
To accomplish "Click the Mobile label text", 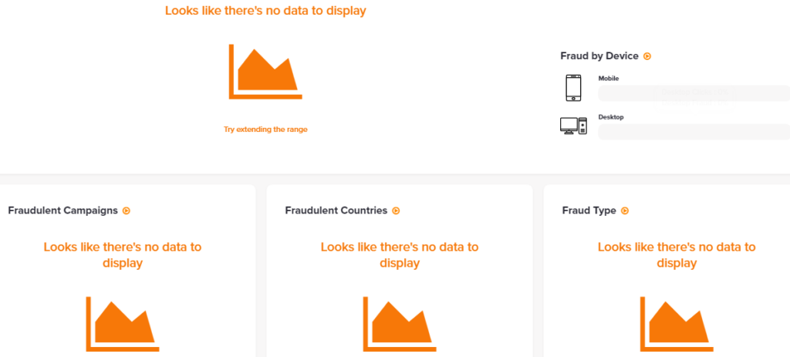I will (609, 79).
